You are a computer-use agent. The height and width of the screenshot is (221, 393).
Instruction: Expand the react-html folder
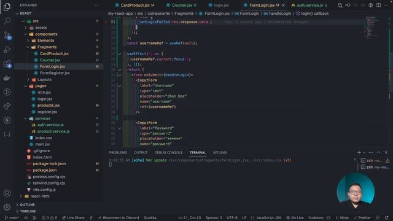point(21,196)
